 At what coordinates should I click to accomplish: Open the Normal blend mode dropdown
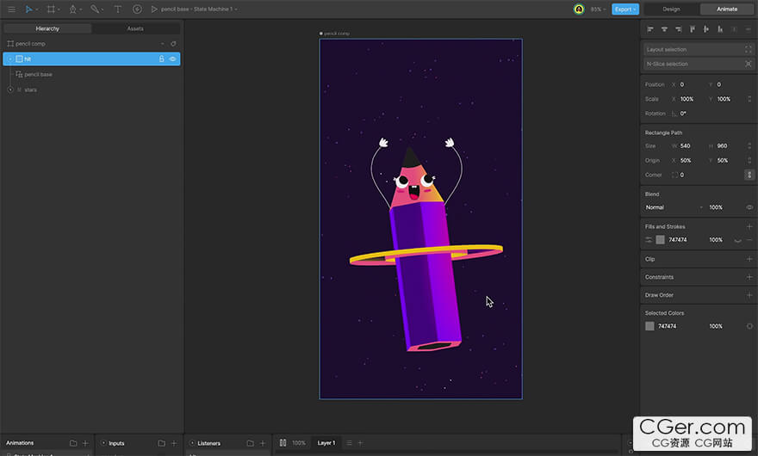(x=674, y=207)
